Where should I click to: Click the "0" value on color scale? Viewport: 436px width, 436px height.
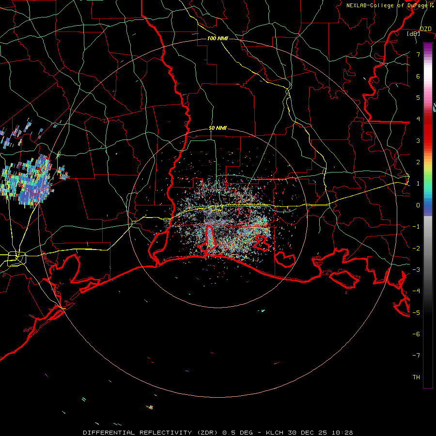pyautogui.click(x=418, y=205)
